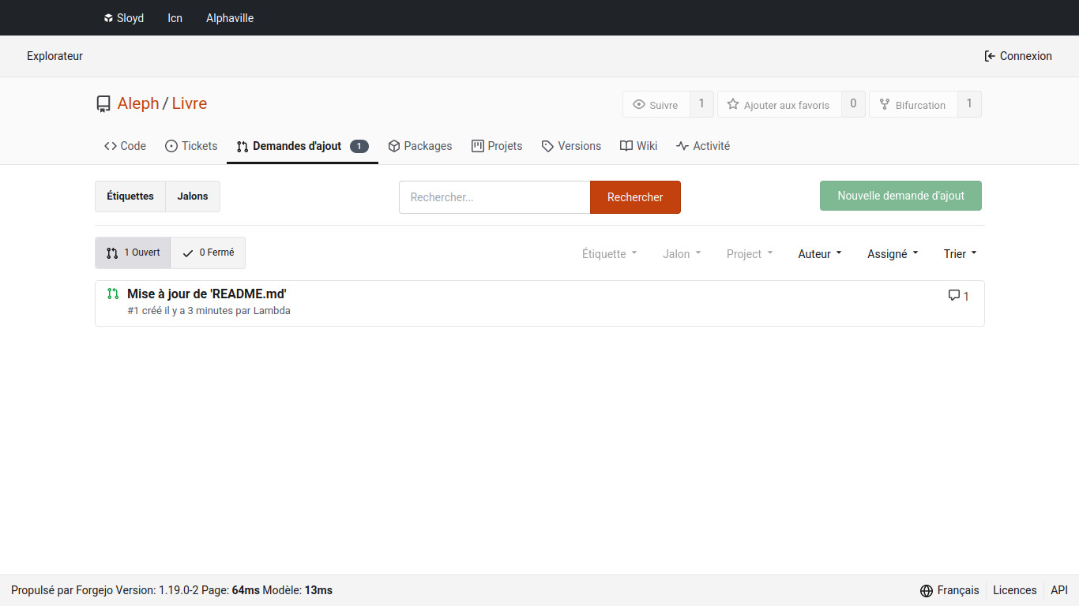Image resolution: width=1079 pixels, height=606 pixels.
Task: Click the orange Rechercher button
Action: coord(635,197)
